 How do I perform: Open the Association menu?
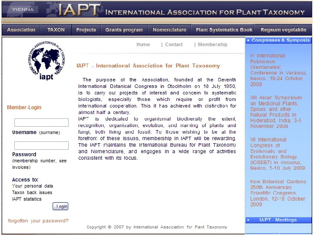(21, 30)
